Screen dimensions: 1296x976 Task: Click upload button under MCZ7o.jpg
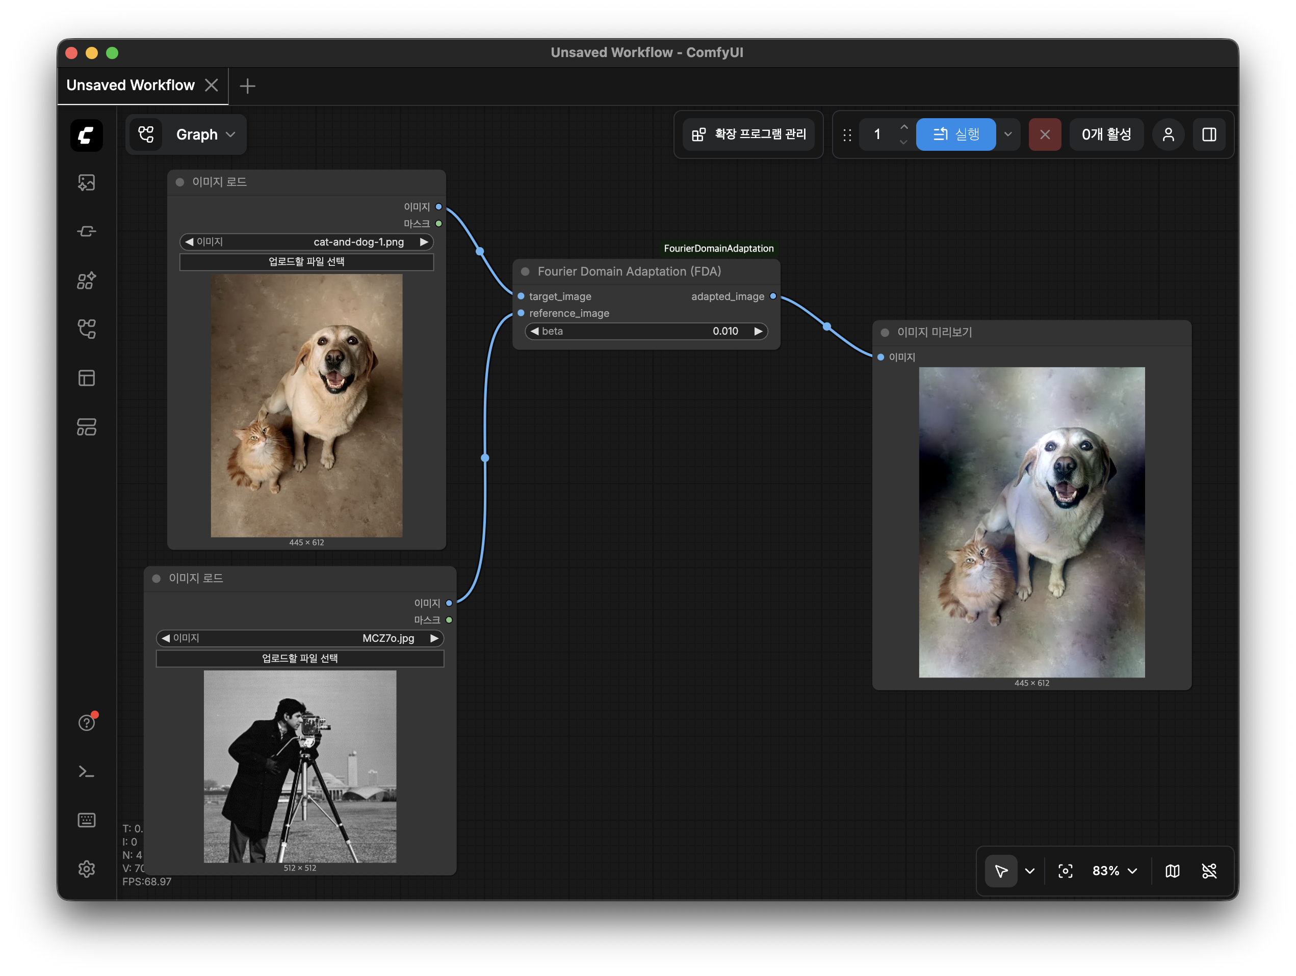300,659
